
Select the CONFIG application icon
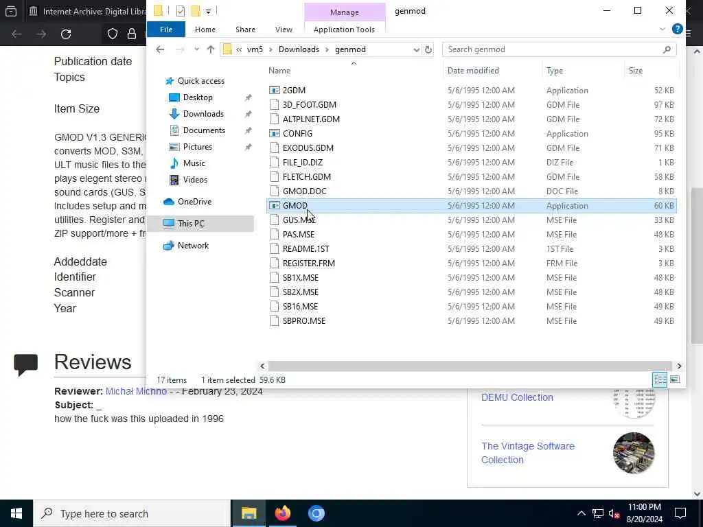(275, 134)
